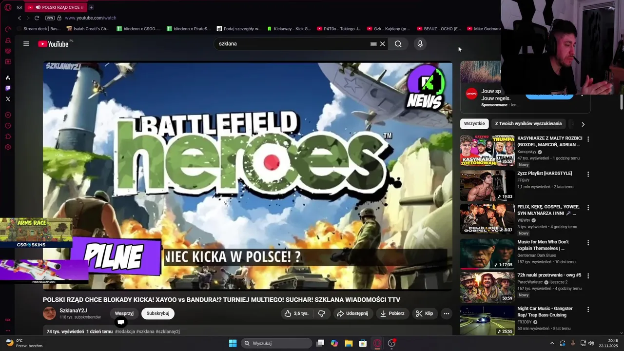Open on-screen keyboard icon in search box
This screenshot has height=351, width=624.
373,44
